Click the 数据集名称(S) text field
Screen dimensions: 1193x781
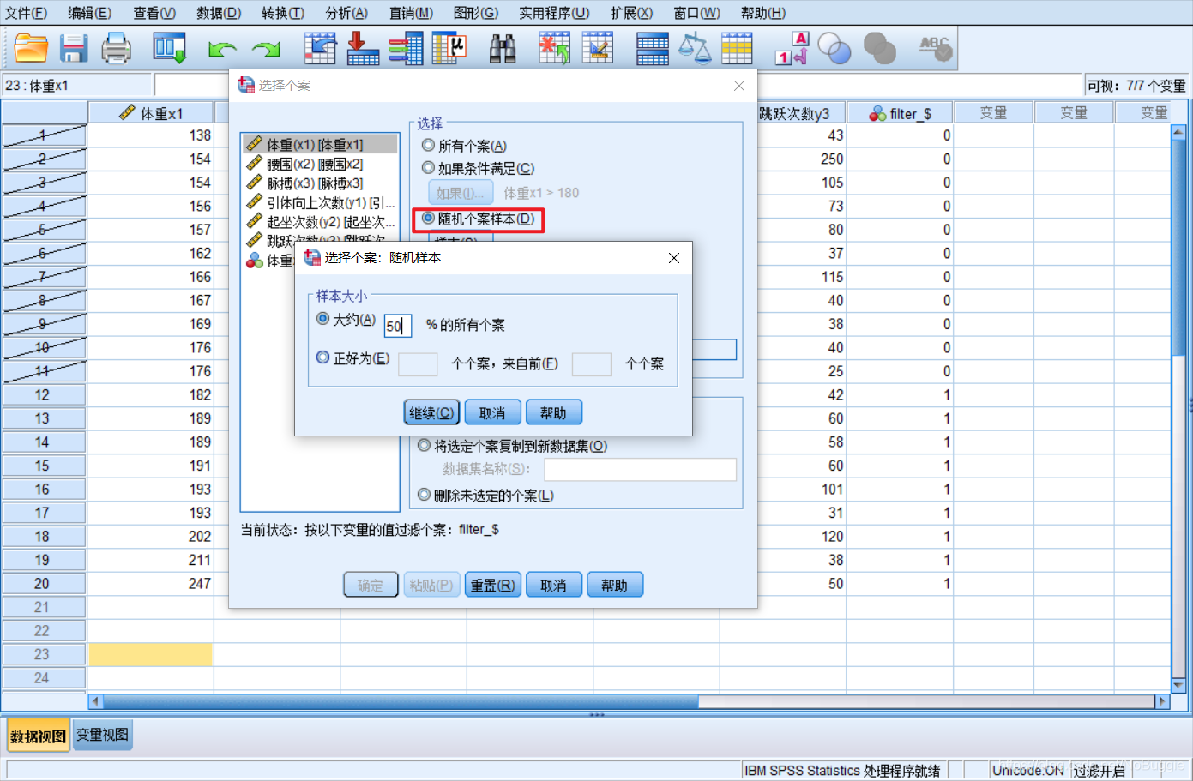coord(640,469)
